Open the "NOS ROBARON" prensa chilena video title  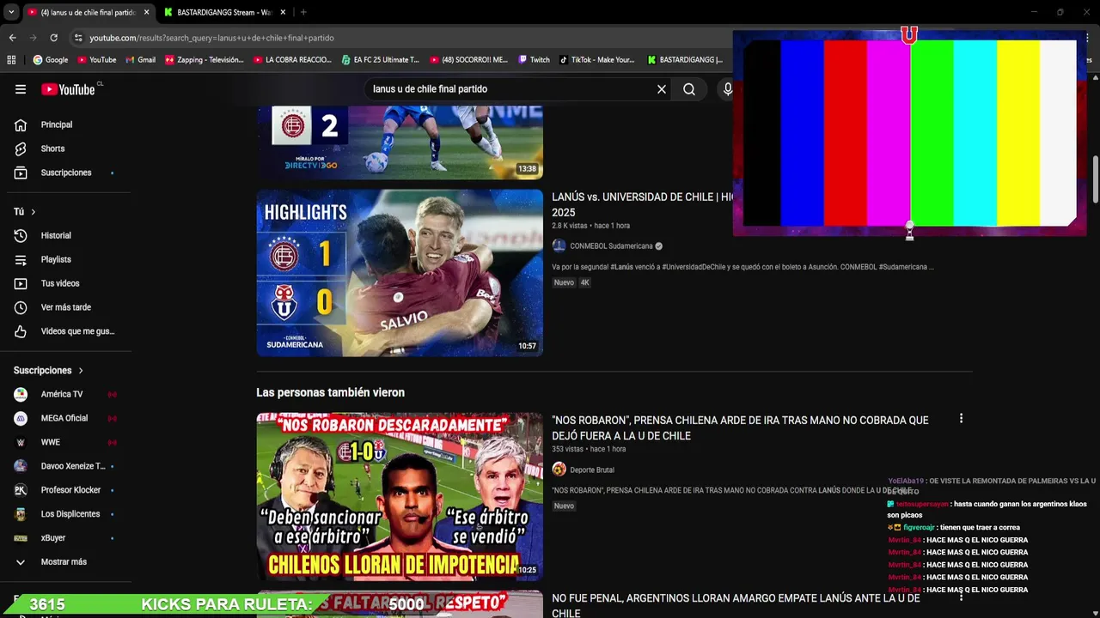(x=740, y=428)
